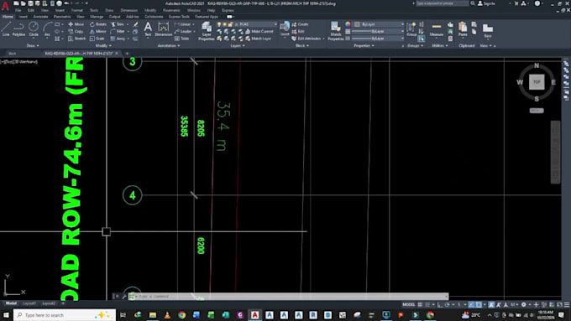Expand the Annotation panel

tap(168, 46)
